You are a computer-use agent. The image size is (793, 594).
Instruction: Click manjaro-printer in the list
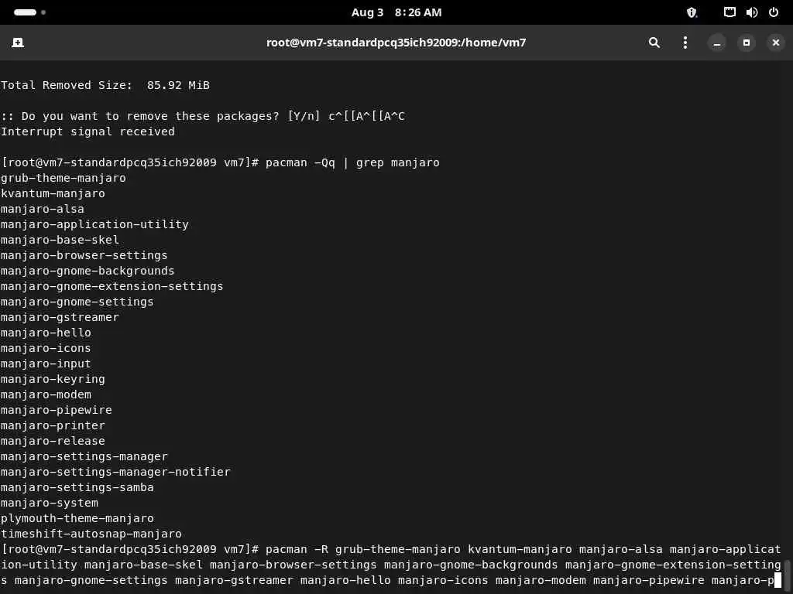tap(53, 425)
